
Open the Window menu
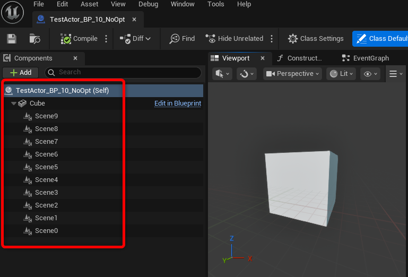183,4
